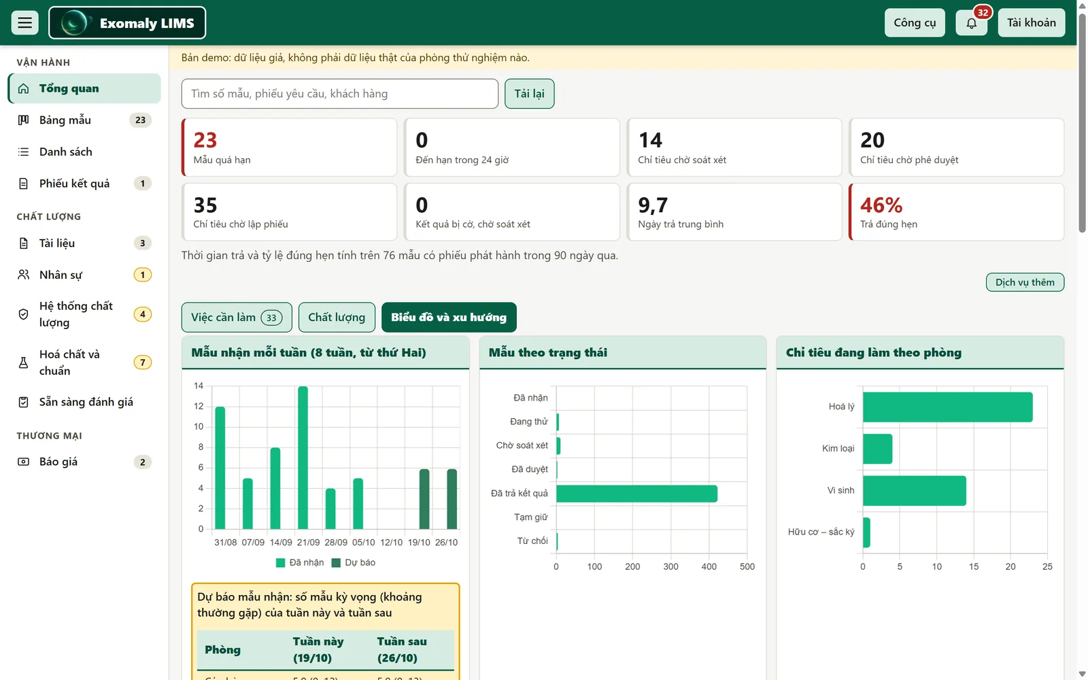Image resolution: width=1088 pixels, height=680 pixels.
Task: Open the Chỉ tiêu chờ phê duyệt card
Action: 956,148
